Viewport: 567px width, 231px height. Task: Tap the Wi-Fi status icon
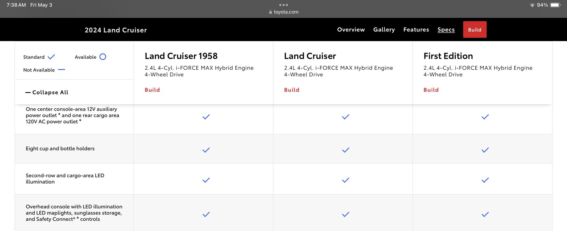(x=532, y=5)
